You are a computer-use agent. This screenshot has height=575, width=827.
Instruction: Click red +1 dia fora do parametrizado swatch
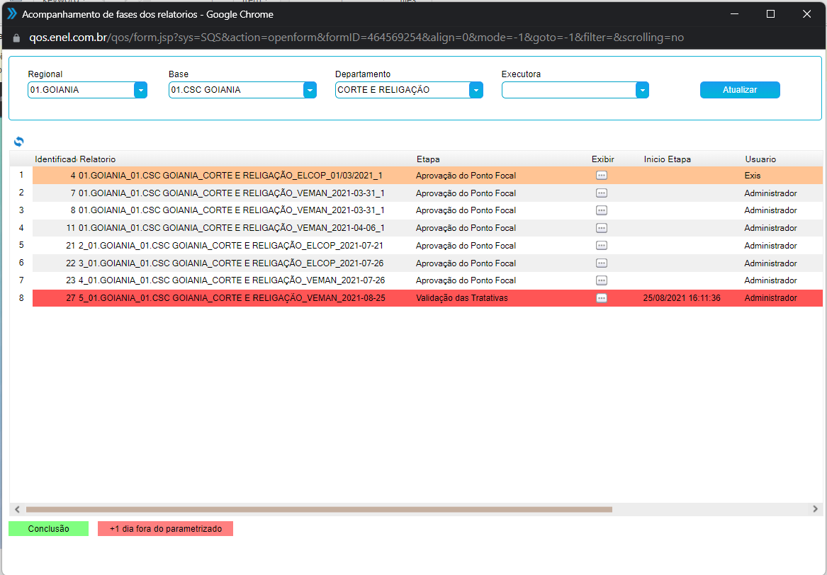tap(165, 529)
